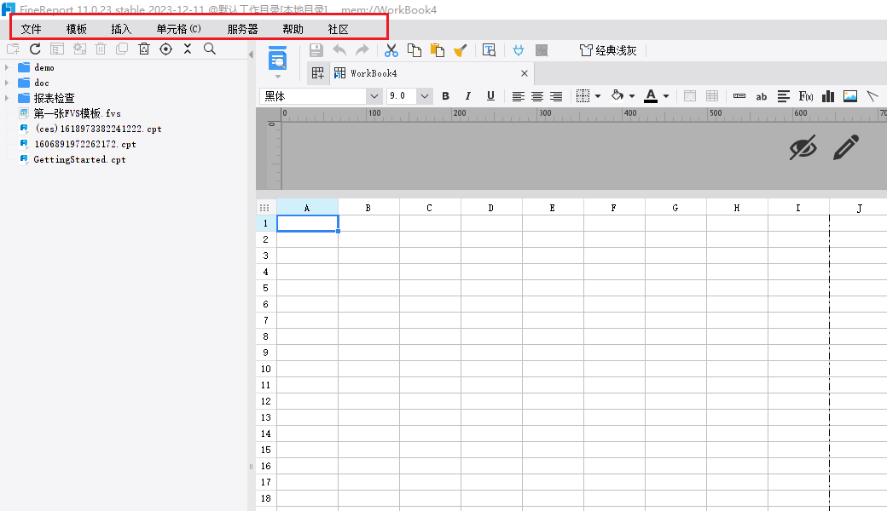Viewport: 887px width, 511px height.
Task: Open the 模板 menu
Action: 77,29
